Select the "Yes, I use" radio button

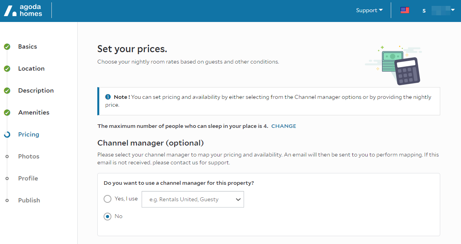click(108, 199)
